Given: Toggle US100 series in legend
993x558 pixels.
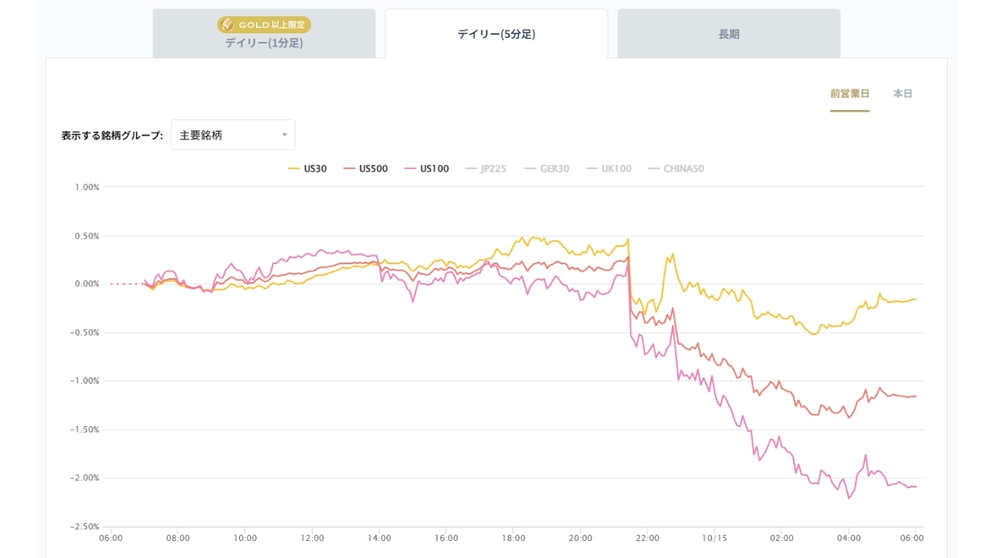Looking at the screenshot, I should pyautogui.click(x=426, y=168).
